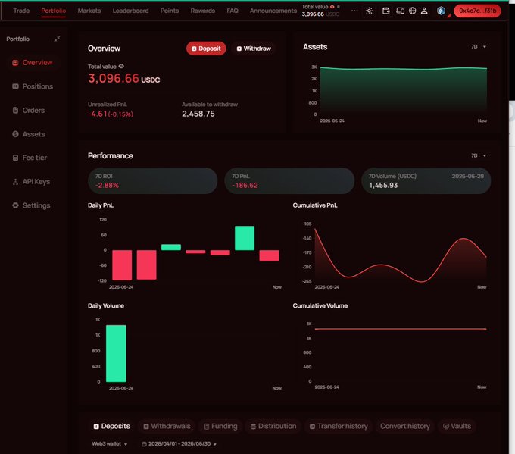Click the Fee tier sidebar icon
Screen dimensions: 515x454
point(15,158)
